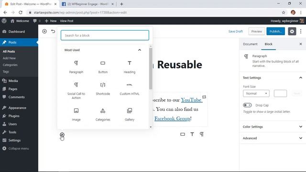Click the custom font size input
Viewport: 306px width, 172px height.
(x=280, y=94)
